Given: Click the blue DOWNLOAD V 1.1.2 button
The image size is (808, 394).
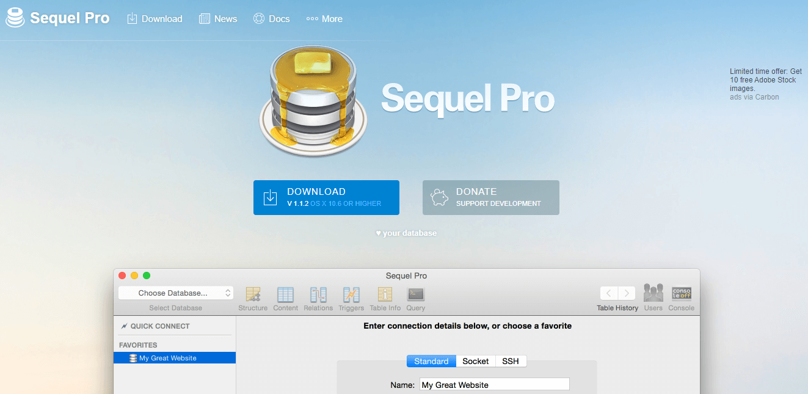Looking at the screenshot, I should pyautogui.click(x=326, y=197).
